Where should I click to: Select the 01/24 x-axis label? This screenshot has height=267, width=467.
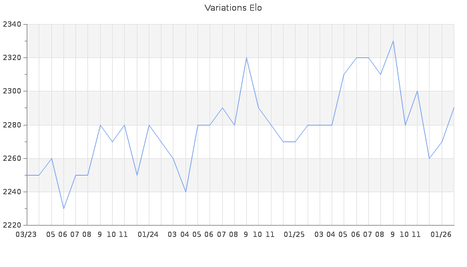click(148, 234)
